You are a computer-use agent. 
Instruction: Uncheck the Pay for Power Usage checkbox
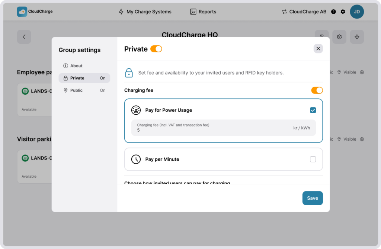coord(313,110)
